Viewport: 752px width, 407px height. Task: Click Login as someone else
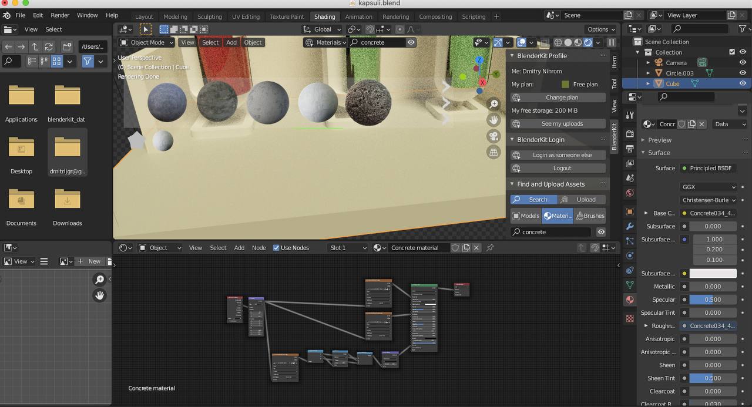pos(558,155)
